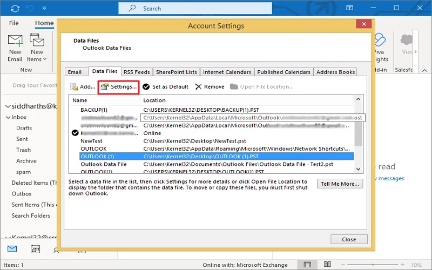Image resolution: width=432 pixels, height=270 pixels.
Task: Click the zoom out minus button
Action: pyautogui.click(x=343, y=265)
